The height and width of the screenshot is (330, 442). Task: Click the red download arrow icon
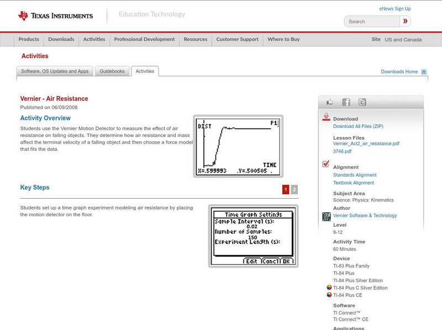[x=326, y=117]
